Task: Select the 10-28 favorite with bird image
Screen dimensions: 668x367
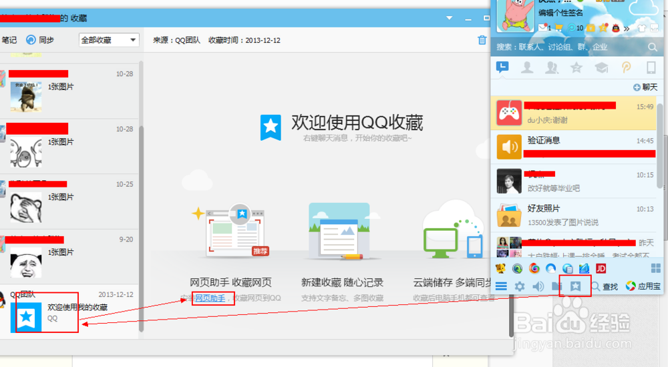Action: pos(69,91)
